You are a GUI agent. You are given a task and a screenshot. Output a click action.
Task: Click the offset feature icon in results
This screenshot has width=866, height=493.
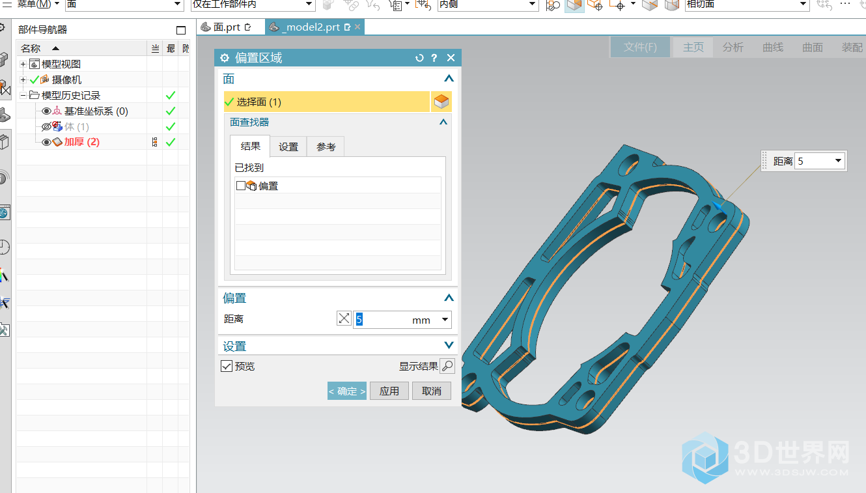[x=251, y=186]
